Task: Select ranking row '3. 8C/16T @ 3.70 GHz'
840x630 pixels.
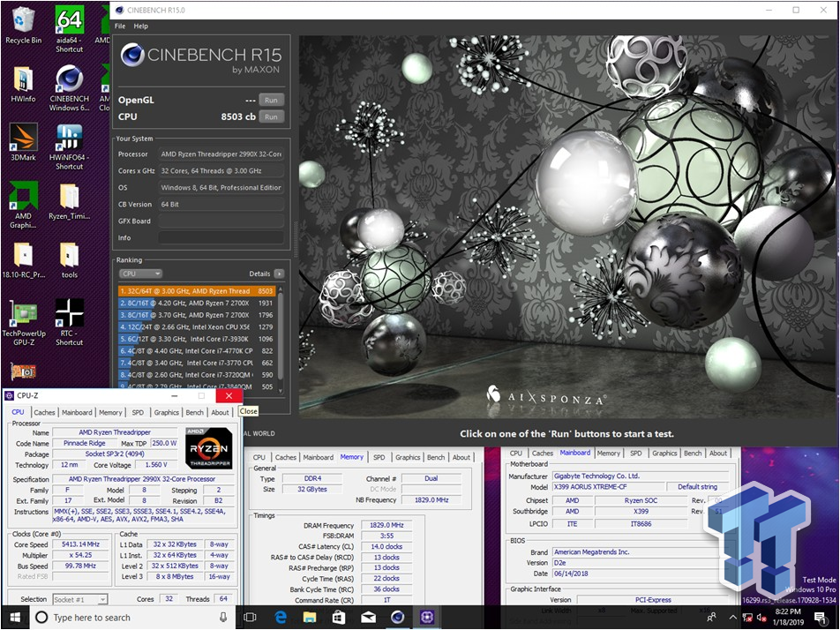Action: [197, 315]
